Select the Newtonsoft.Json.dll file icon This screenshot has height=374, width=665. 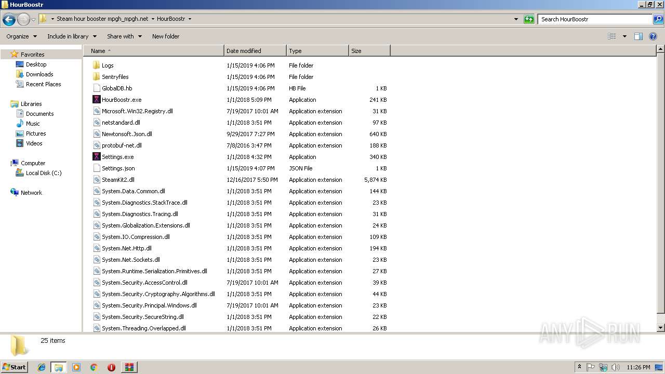(96, 134)
